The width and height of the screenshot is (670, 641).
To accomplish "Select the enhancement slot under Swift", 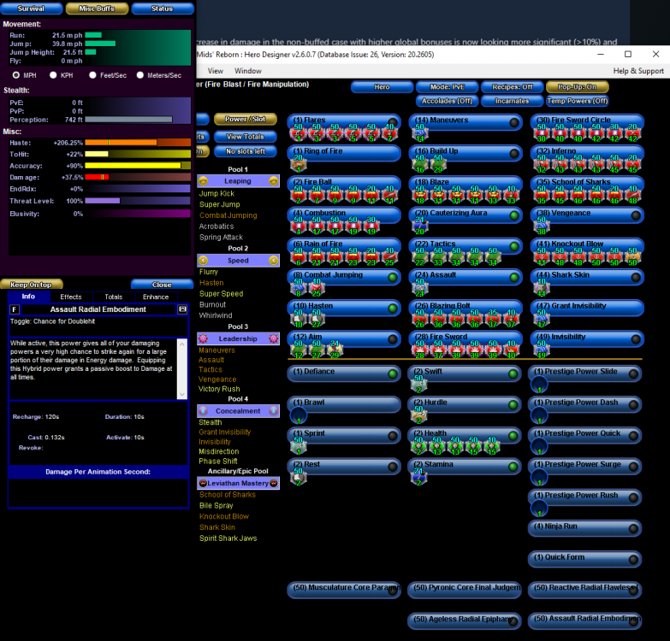I will click(x=418, y=385).
